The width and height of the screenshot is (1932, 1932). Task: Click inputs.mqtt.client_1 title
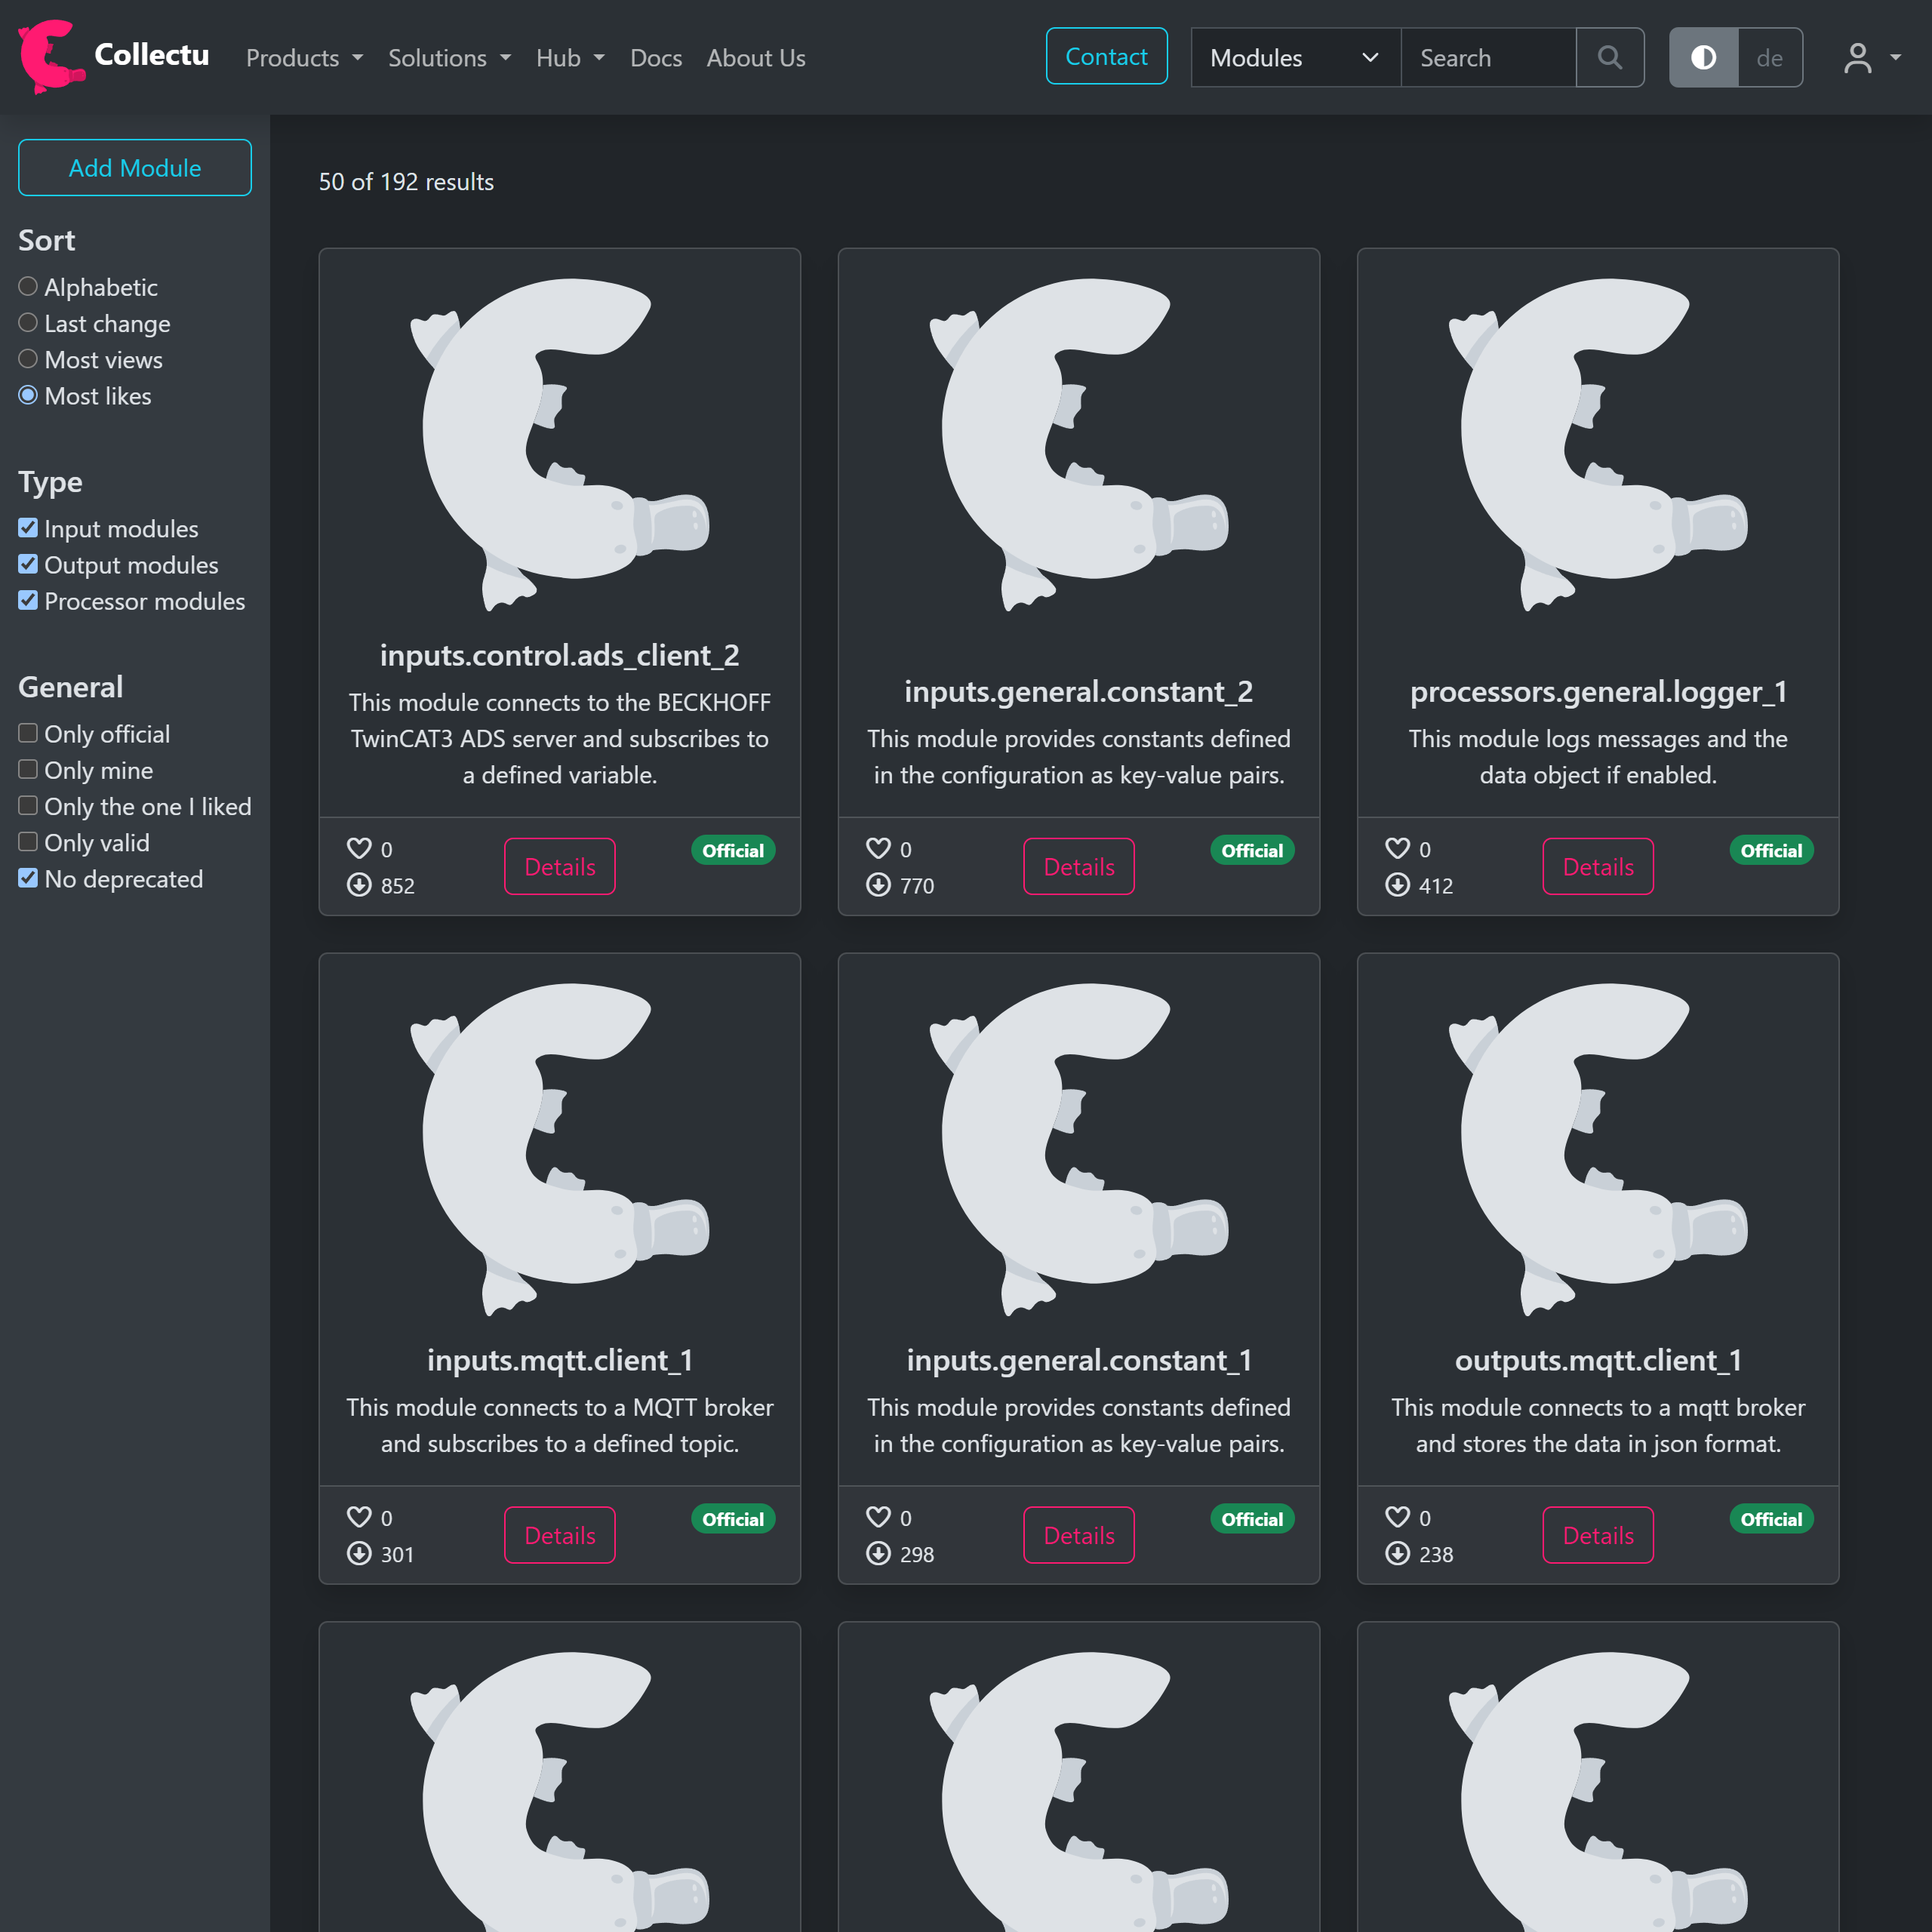[560, 1360]
